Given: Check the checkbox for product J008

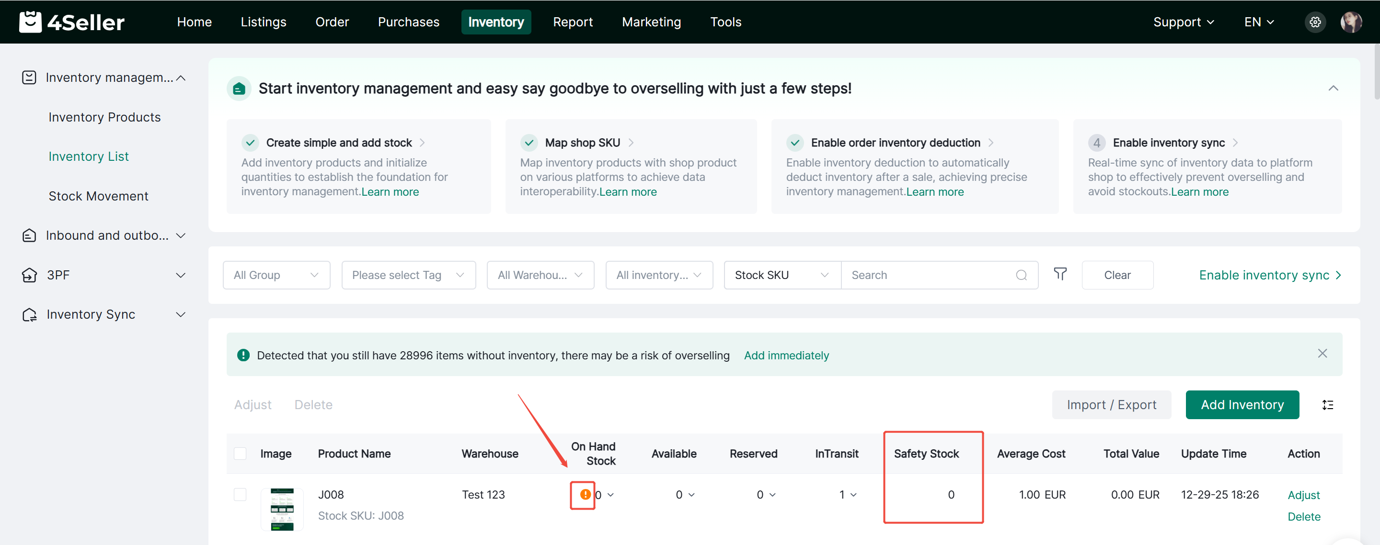Looking at the screenshot, I should [240, 495].
